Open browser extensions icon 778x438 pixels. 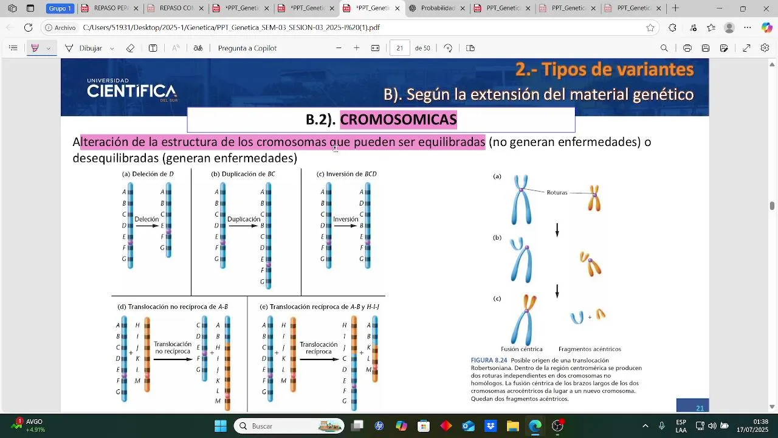[672, 27]
